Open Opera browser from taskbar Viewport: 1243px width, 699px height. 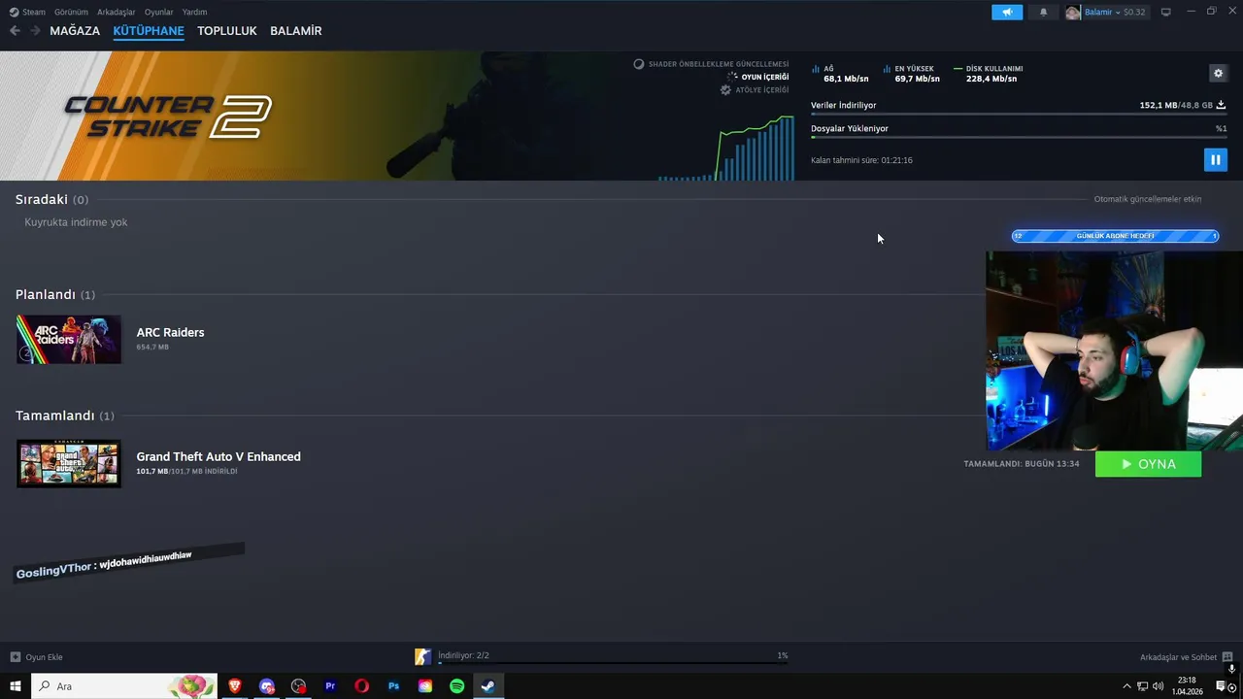361,686
